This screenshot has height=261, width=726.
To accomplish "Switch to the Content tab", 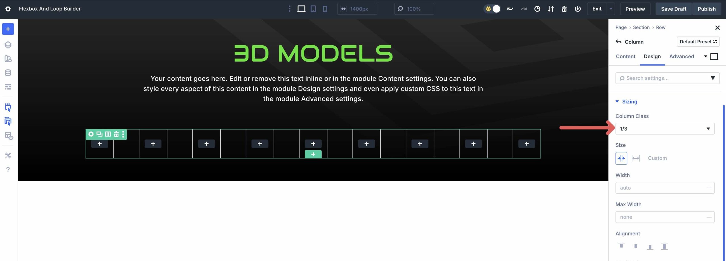I will [x=625, y=56].
